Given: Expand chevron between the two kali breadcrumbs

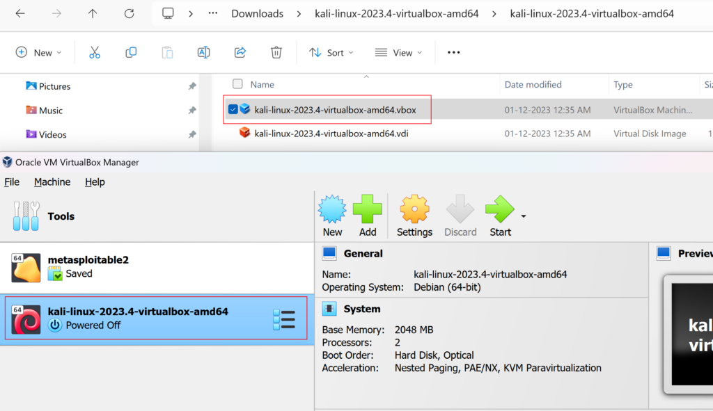Looking at the screenshot, I should point(494,14).
